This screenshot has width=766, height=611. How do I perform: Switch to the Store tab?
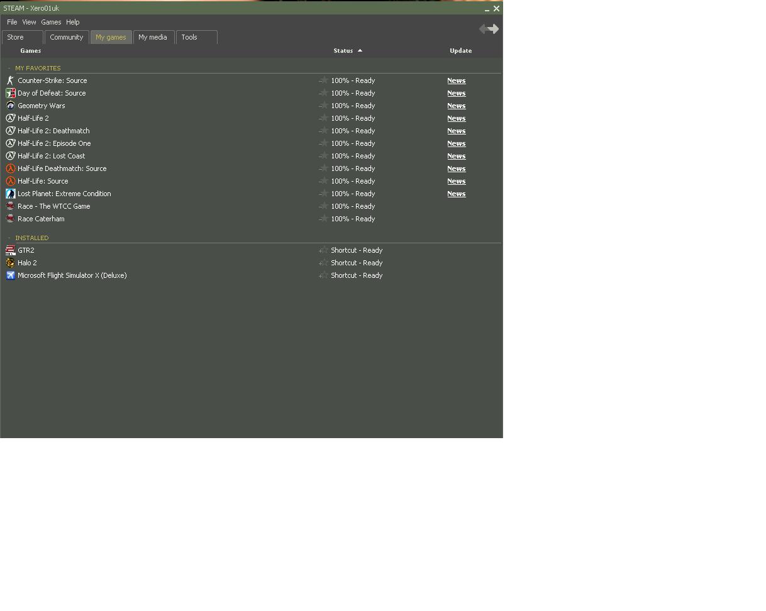[23, 37]
